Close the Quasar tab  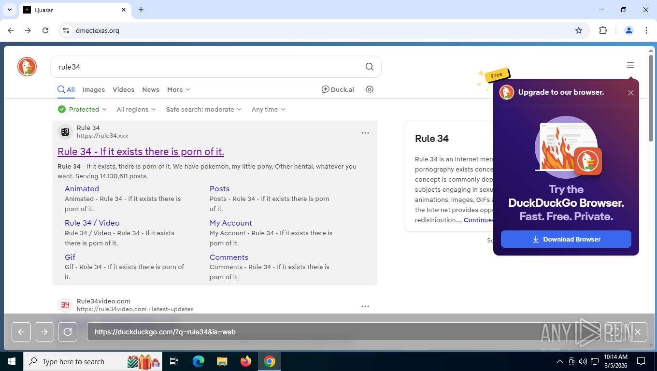124,10
